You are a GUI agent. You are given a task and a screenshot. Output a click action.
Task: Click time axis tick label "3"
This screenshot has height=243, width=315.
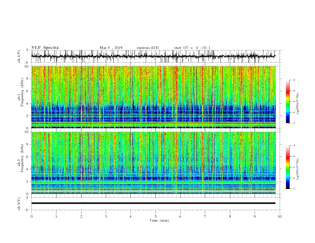(x=106, y=216)
